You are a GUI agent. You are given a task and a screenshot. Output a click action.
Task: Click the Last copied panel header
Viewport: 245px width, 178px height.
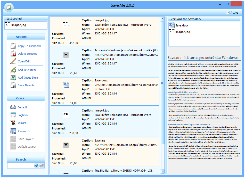tap(26, 18)
